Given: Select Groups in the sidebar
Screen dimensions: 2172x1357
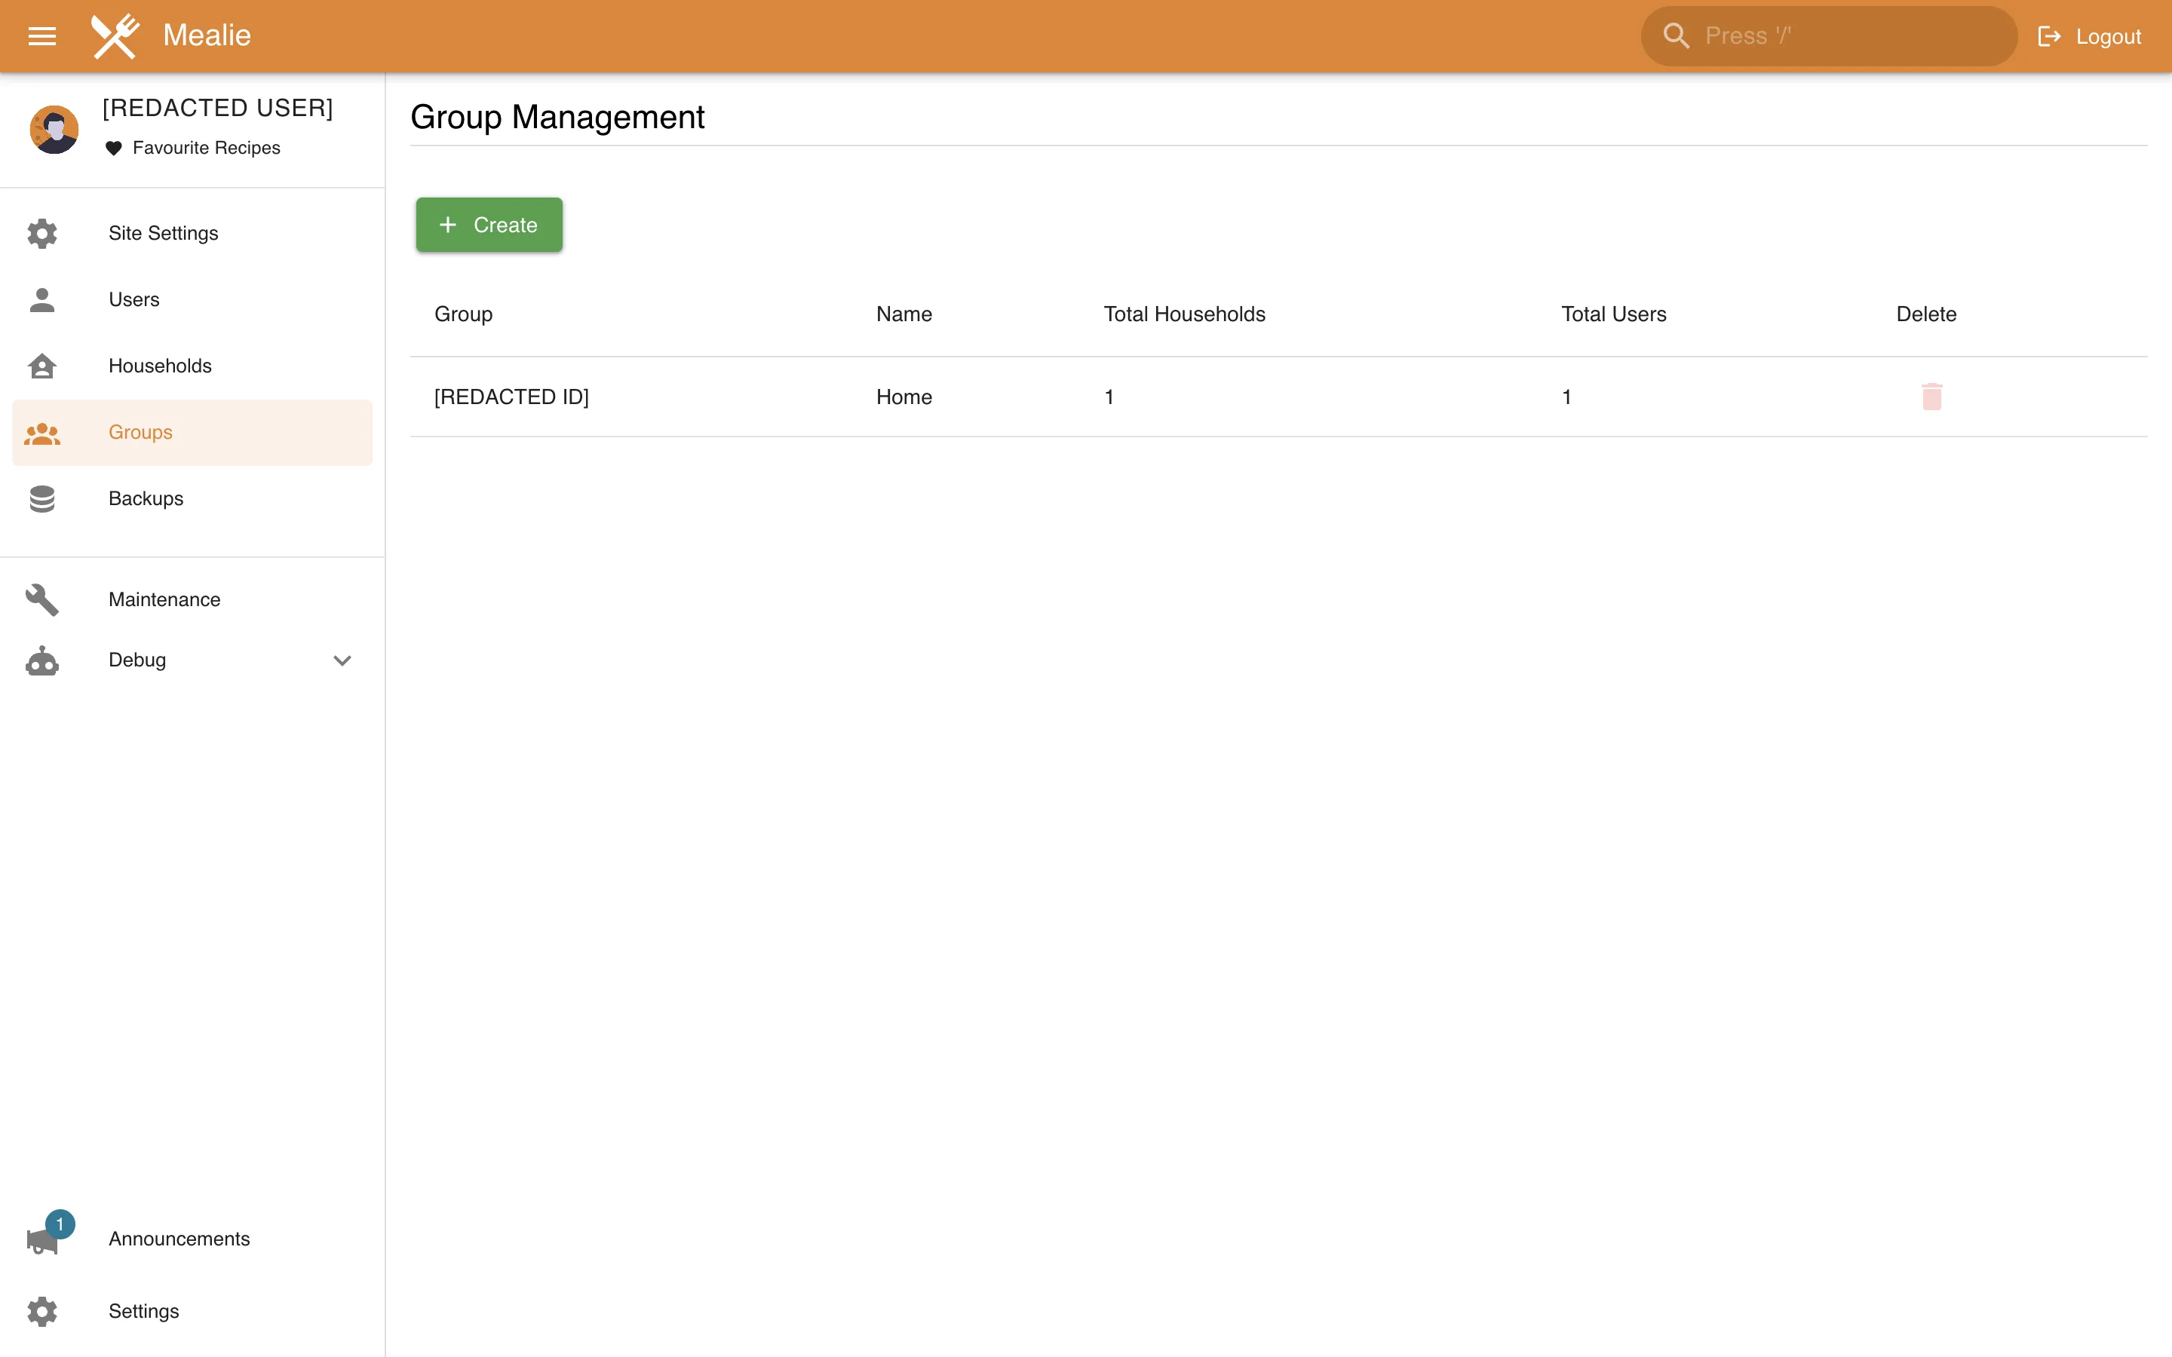Looking at the screenshot, I should pos(192,433).
